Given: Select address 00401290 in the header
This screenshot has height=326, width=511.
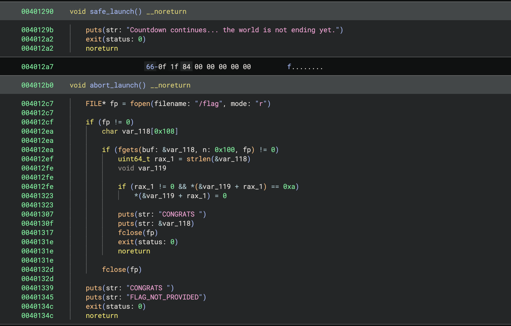Looking at the screenshot, I should pyautogui.click(x=37, y=12).
